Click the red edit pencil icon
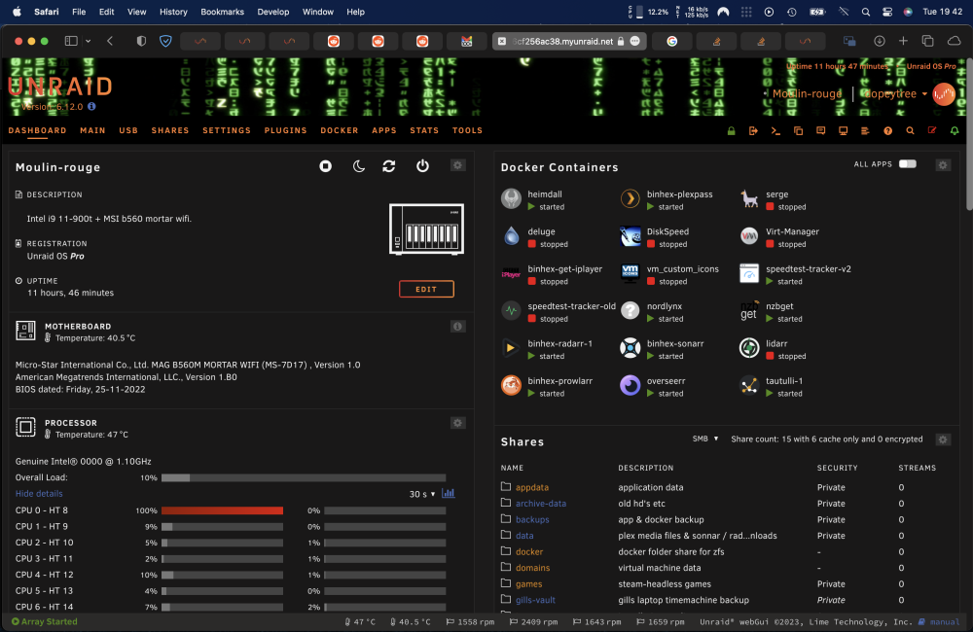 click(932, 130)
